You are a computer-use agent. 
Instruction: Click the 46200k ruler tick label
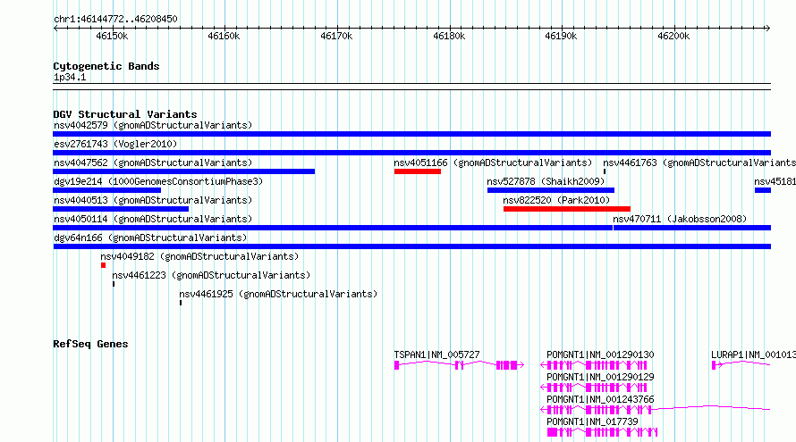click(x=673, y=36)
